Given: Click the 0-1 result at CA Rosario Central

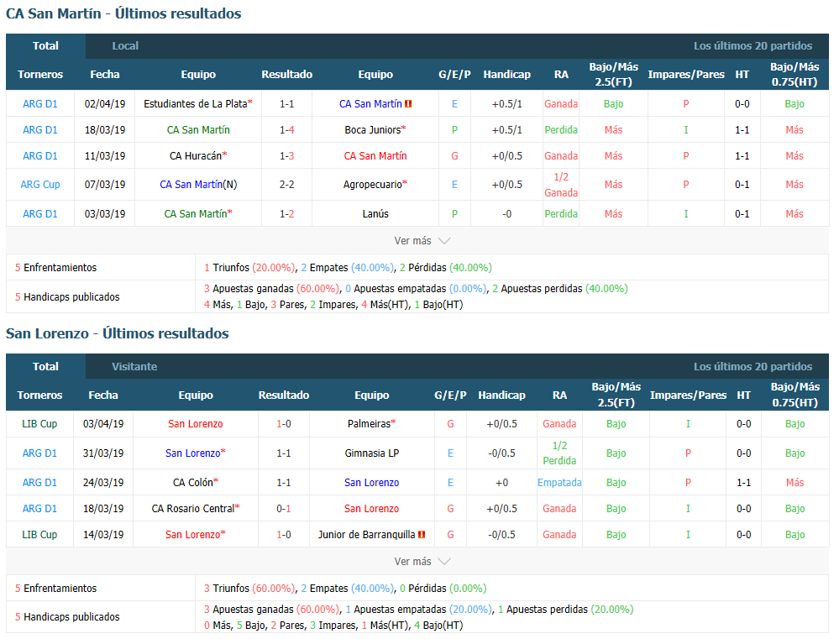Looking at the screenshot, I should (x=284, y=509).
